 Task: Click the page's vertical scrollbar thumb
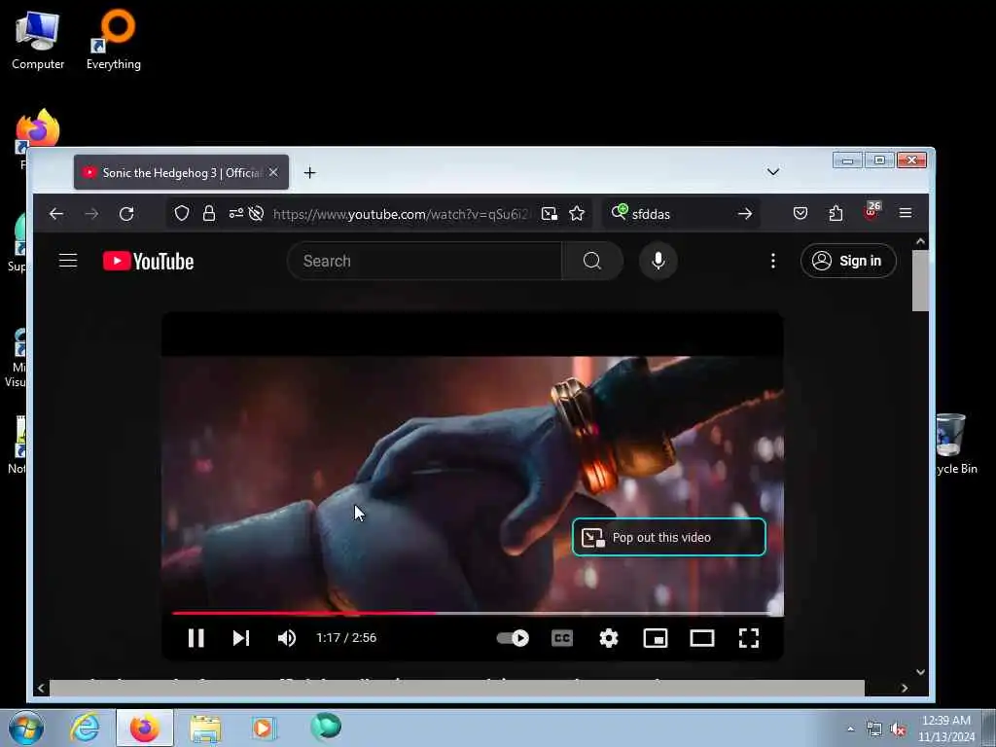(920, 280)
